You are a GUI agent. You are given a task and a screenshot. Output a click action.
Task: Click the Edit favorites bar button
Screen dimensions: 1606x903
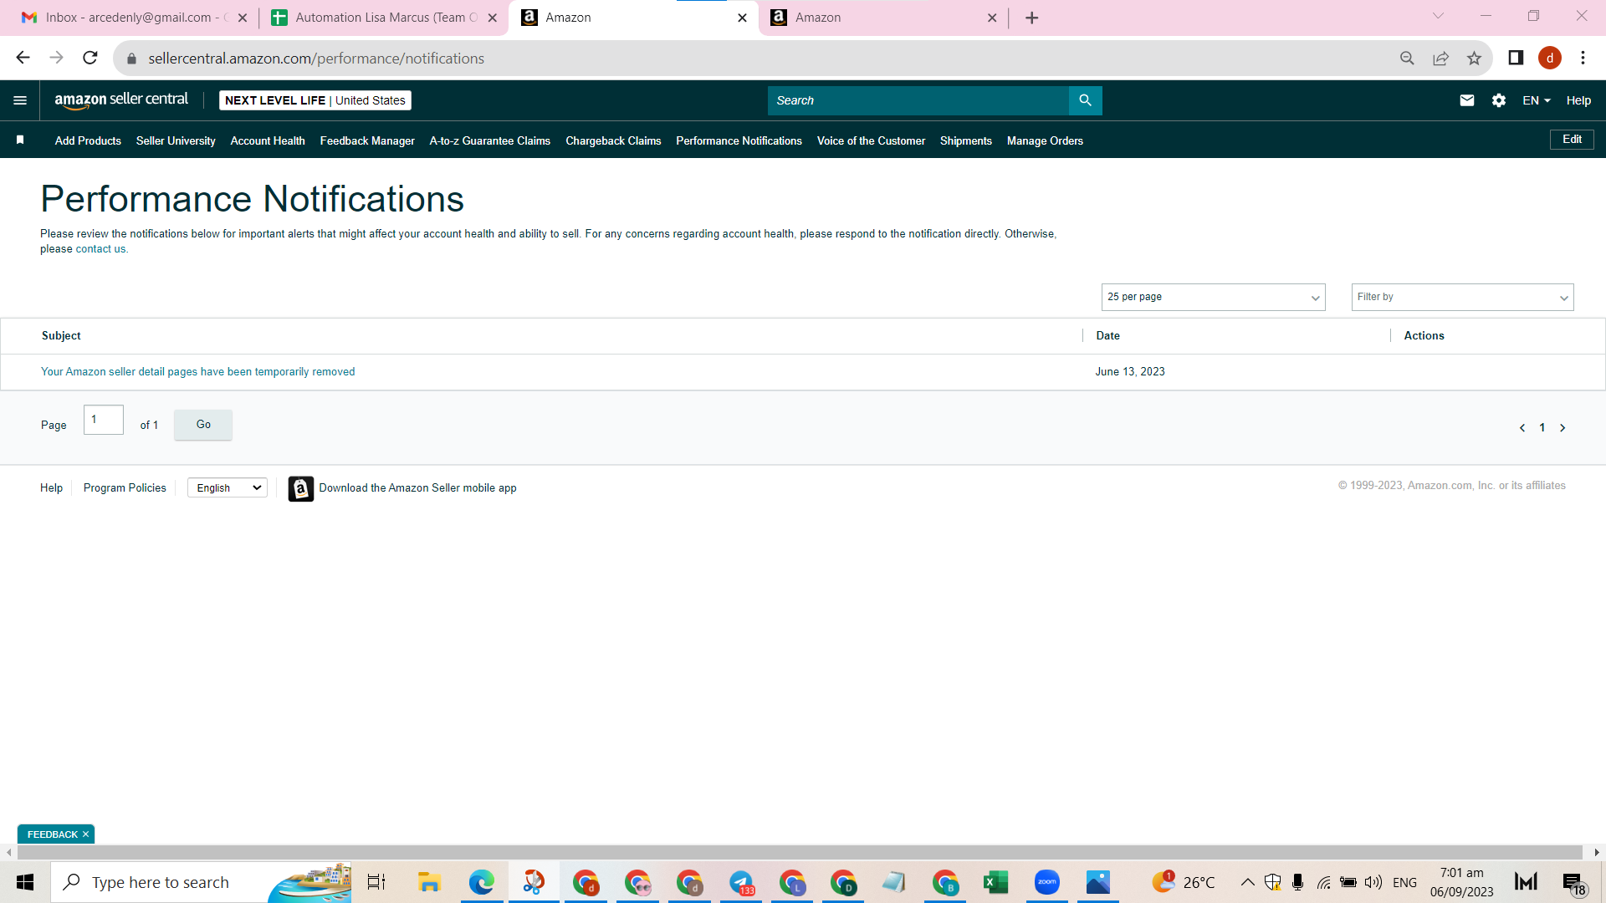click(1572, 140)
